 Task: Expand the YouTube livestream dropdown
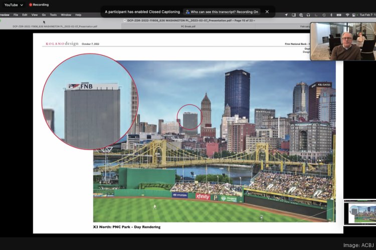pos(14,5)
